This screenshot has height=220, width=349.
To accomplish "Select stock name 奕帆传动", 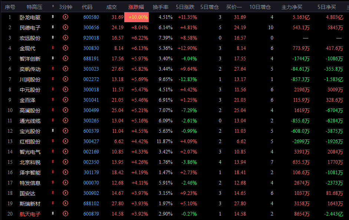I will coord(30,69).
